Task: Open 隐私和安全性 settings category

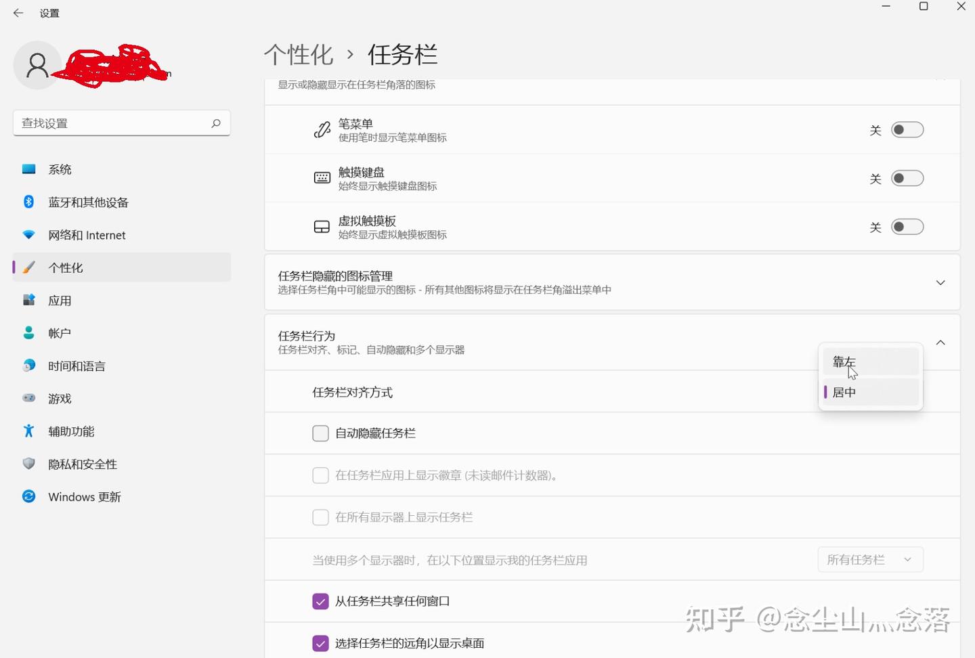Action: (122, 464)
